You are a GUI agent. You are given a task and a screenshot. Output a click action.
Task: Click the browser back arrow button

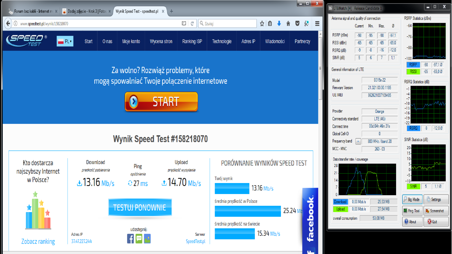8,24
